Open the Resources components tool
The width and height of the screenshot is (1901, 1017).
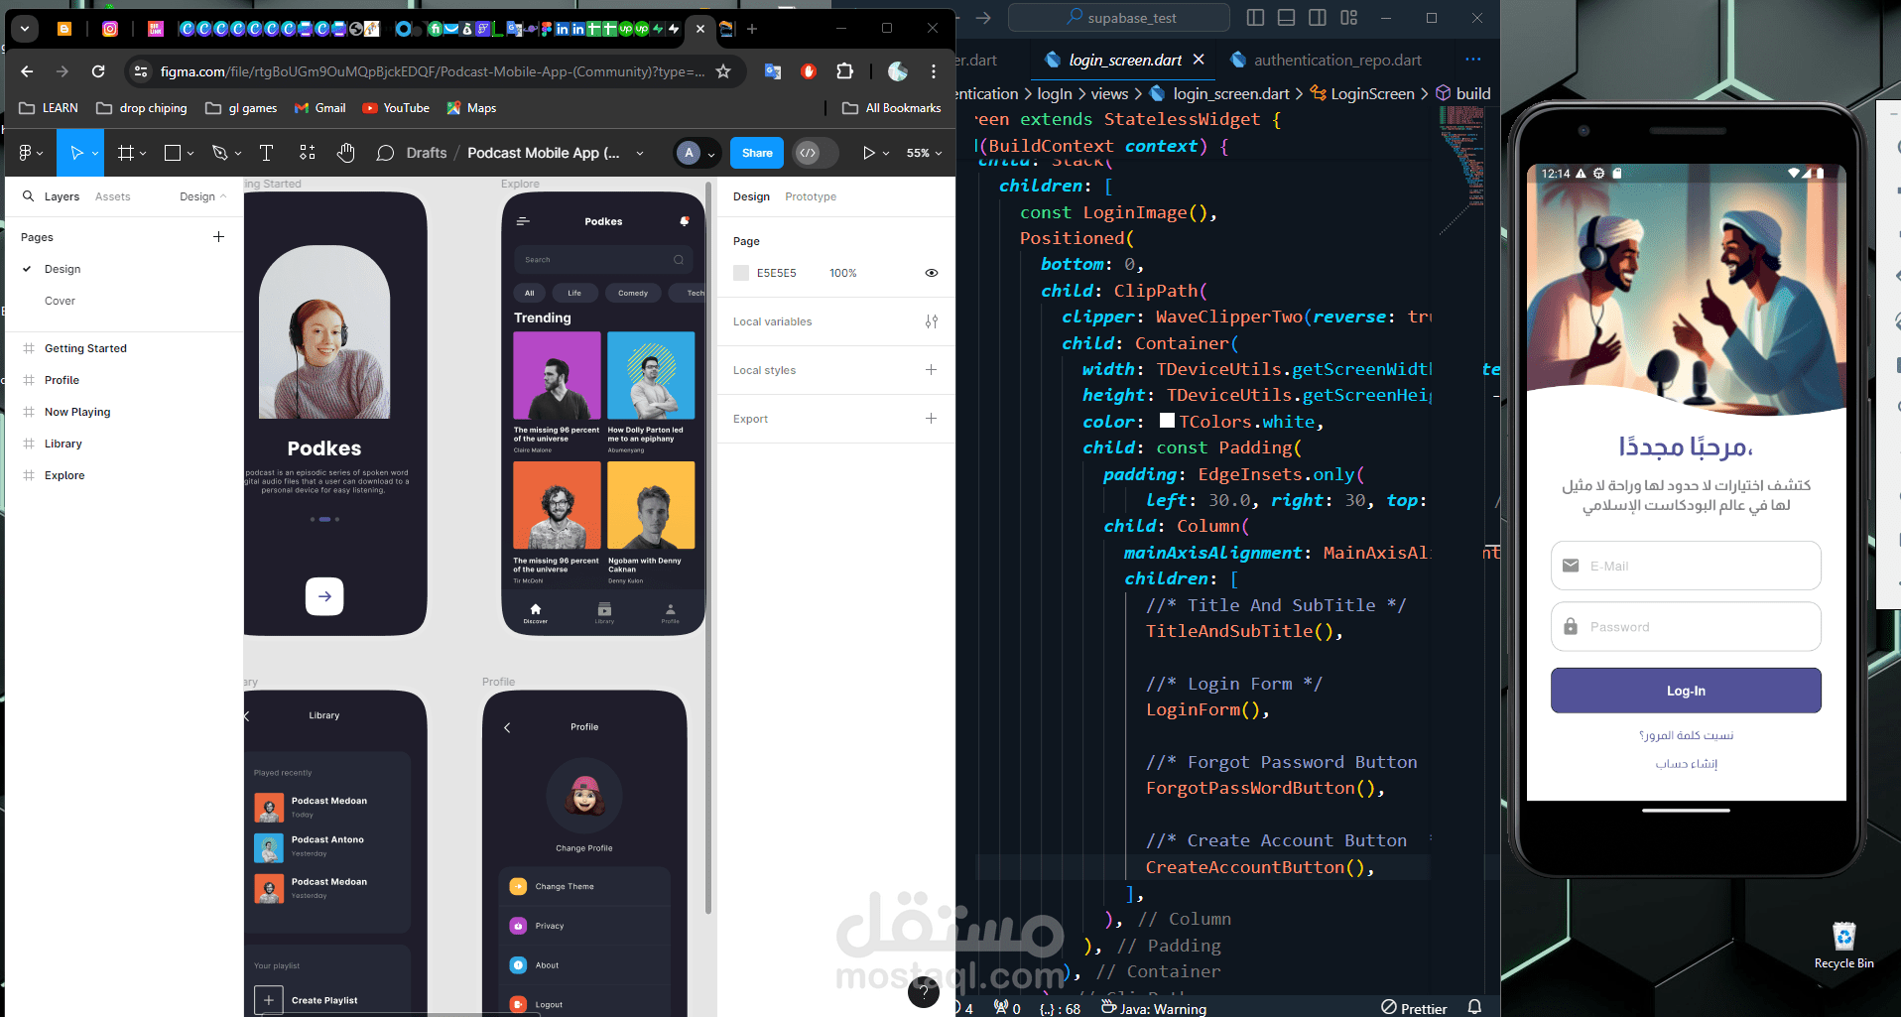[x=307, y=153]
